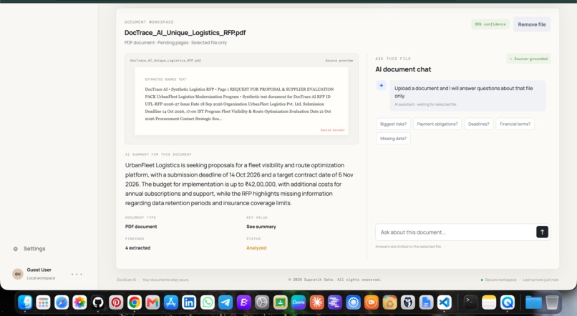Open Telegram from the dock
The height and width of the screenshot is (316, 577).
click(x=226, y=302)
